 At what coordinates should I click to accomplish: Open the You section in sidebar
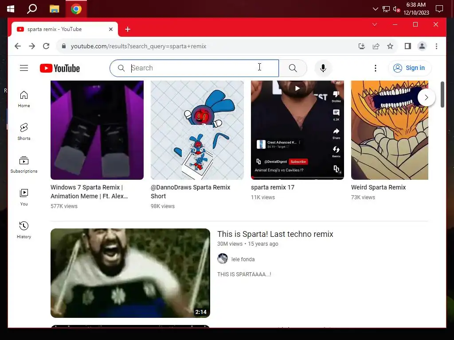click(24, 197)
